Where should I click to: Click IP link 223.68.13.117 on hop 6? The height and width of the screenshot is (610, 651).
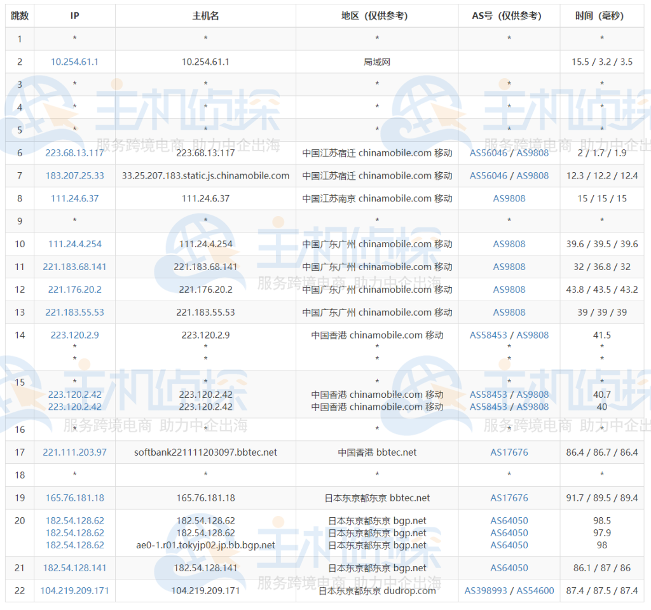tap(74, 152)
